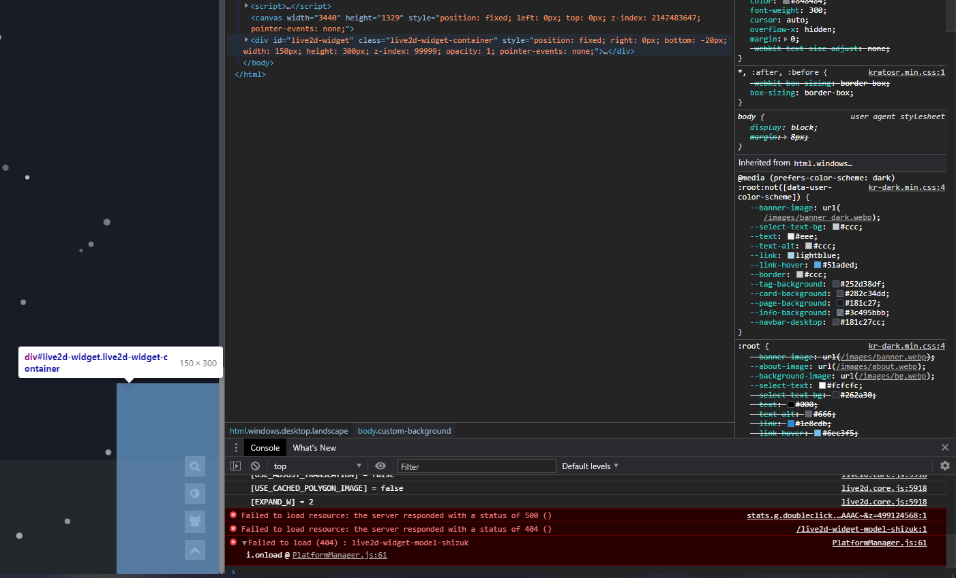Click the group/people icon on the Live2D widget

coord(195,520)
